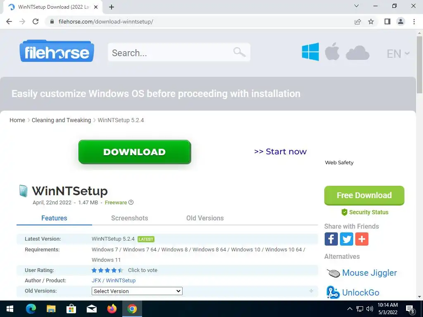Go back using browser back arrow

9,21
